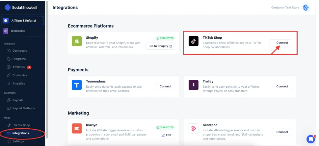Click the Marketing section heading
The width and height of the screenshot is (319, 146).
(x=78, y=113)
